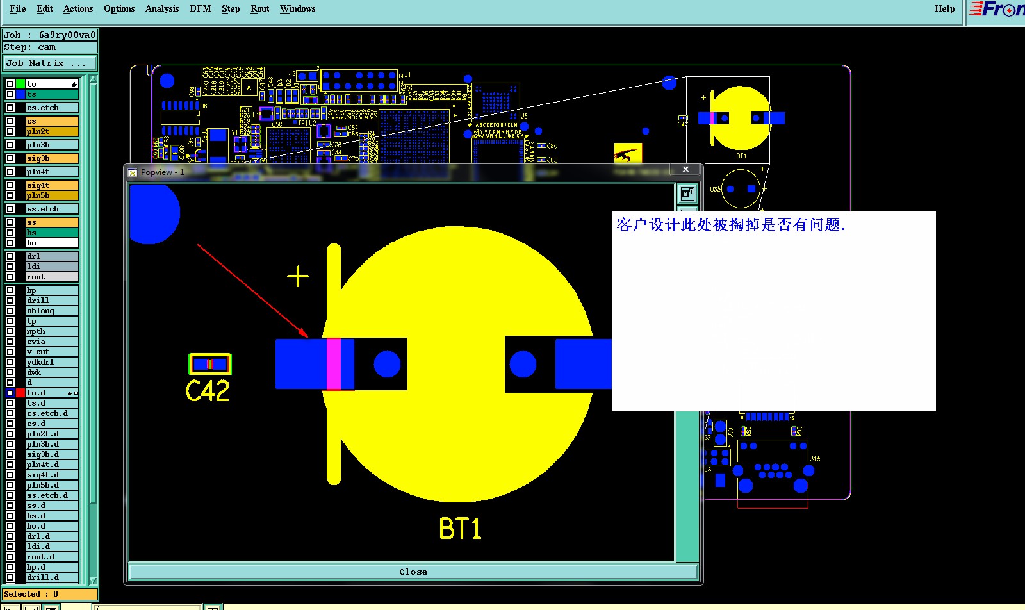1025x610 pixels.
Task: Open the File menu
Action: coord(18,8)
